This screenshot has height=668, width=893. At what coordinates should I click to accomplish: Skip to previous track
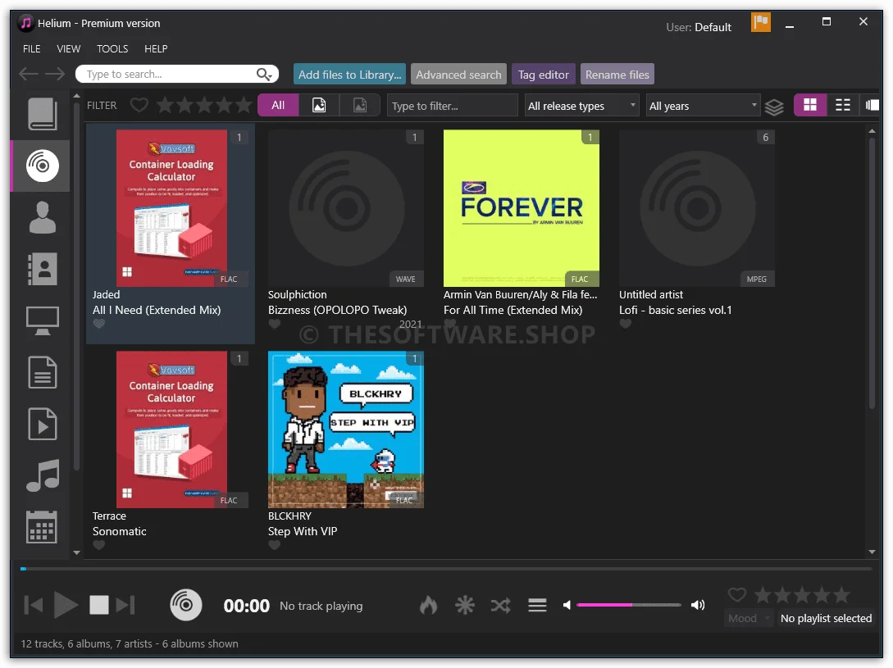pyautogui.click(x=34, y=605)
